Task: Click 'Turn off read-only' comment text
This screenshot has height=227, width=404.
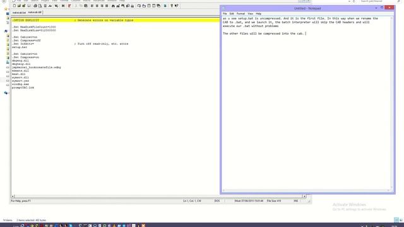Action: (x=101, y=44)
